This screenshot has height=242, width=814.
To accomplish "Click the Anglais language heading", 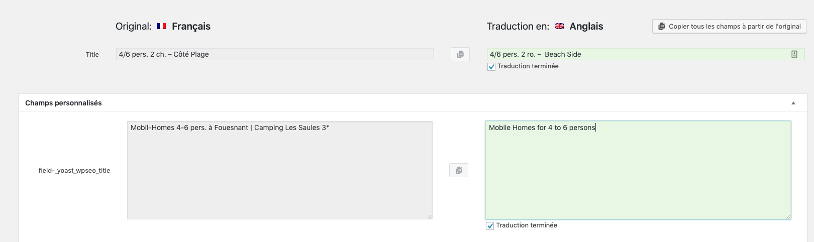I will click(x=586, y=26).
